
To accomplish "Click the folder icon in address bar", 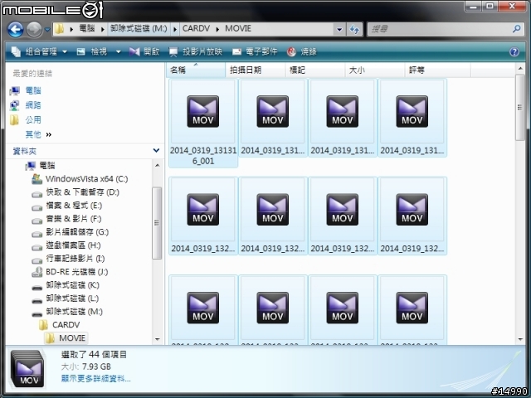I will (x=59, y=29).
